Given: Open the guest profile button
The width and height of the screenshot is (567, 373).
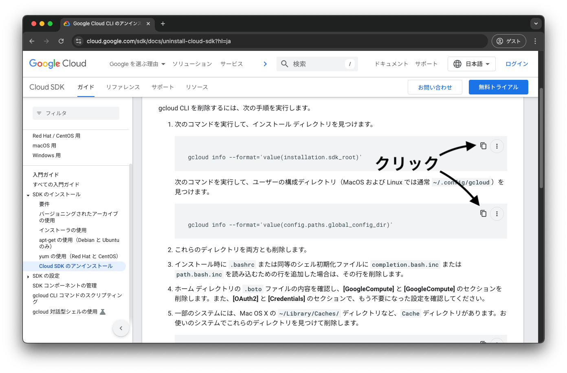Looking at the screenshot, I should point(509,41).
